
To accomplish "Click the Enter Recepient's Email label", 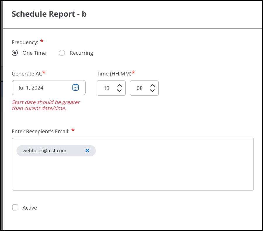I will [41, 132].
